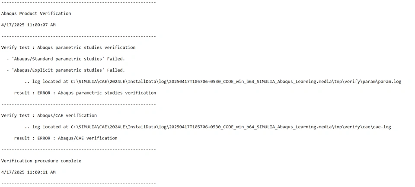This screenshot has height=187, width=415.
Task: Click the dashed separator above 'Verification procedure complete'
Action: (x=78, y=149)
